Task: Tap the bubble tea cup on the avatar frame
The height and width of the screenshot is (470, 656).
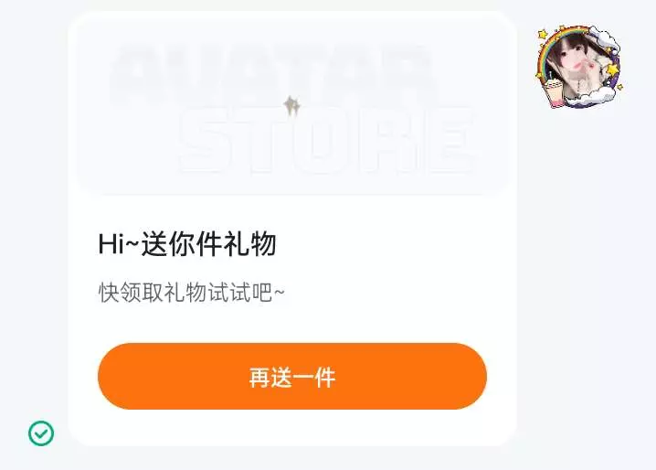Action: pos(554,92)
